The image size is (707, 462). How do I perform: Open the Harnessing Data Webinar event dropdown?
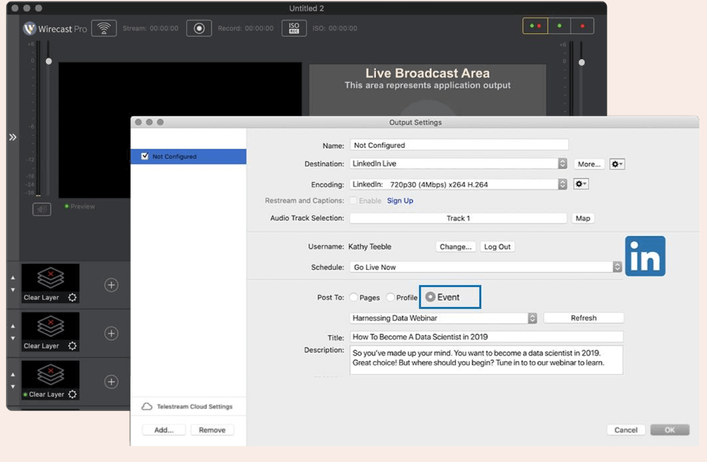[443, 318]
